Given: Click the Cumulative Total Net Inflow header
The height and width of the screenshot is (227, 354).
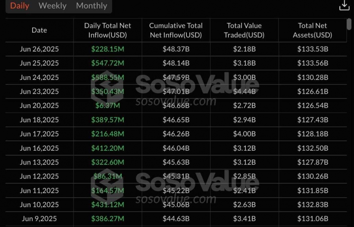Looking at the screenshot, I should click(176, 30).
